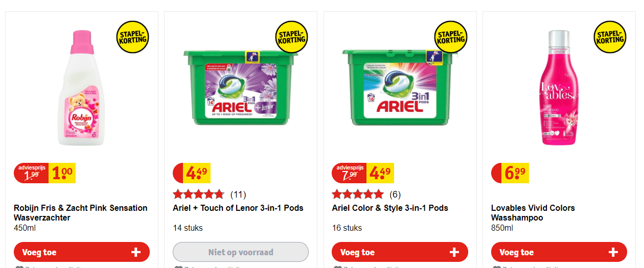Screen dimensions: 644x268
Task: Click the Stapelkorting badge on Robijn product
Action: [132, 37]
